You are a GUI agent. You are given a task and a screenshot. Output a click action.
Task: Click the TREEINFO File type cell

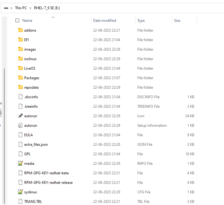pyautogui.click(x=148, y=106)
